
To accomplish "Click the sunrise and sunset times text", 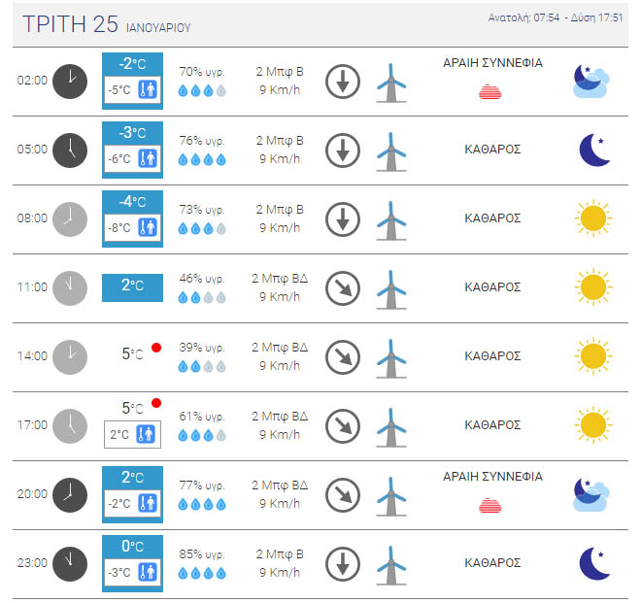I will click(556, 17).
